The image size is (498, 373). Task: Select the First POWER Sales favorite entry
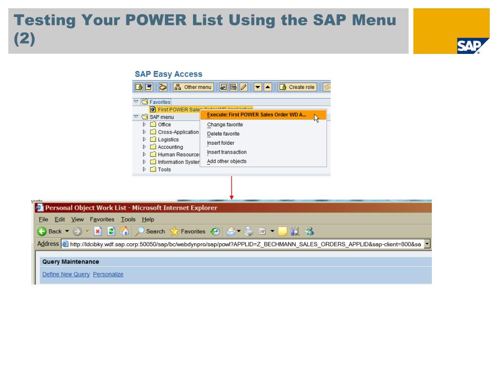click(179, 109)
